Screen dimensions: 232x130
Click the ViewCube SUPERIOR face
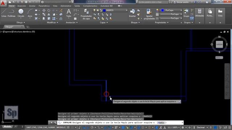219,44
